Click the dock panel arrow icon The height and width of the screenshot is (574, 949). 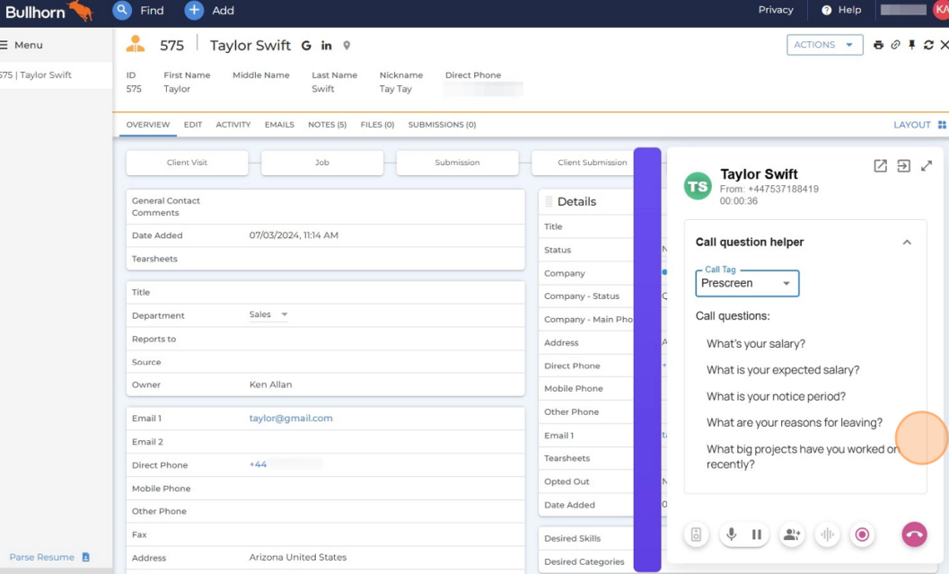pos(903,166)
